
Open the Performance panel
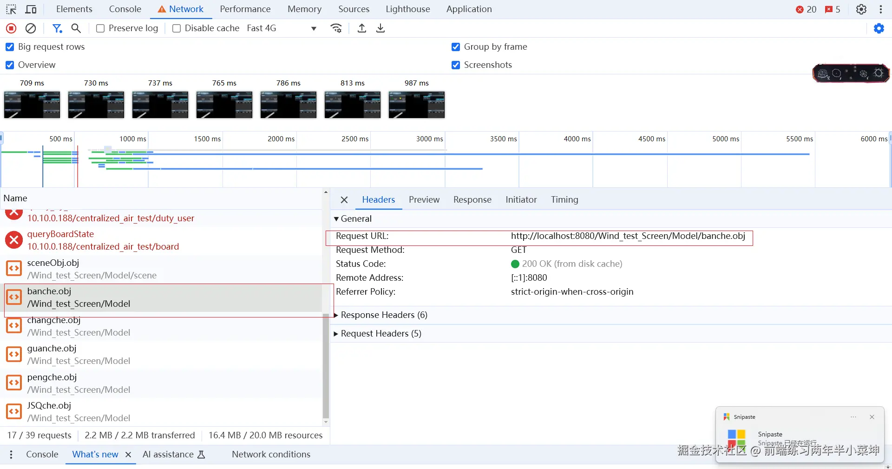click(x=245, y=9)
